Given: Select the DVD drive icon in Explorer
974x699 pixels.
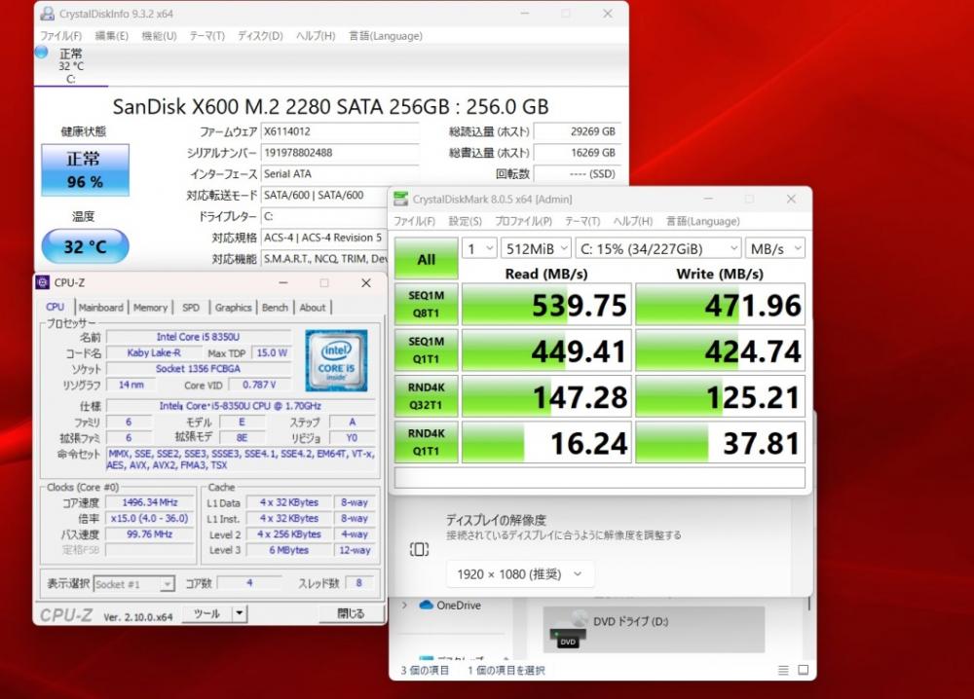Looking at the screenshot, I should [568, 629].
